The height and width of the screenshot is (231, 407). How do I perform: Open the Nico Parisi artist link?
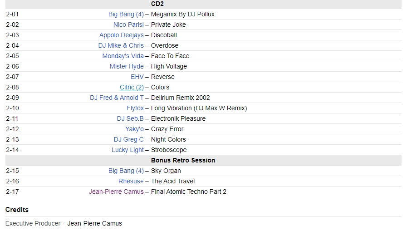[128, 25]
